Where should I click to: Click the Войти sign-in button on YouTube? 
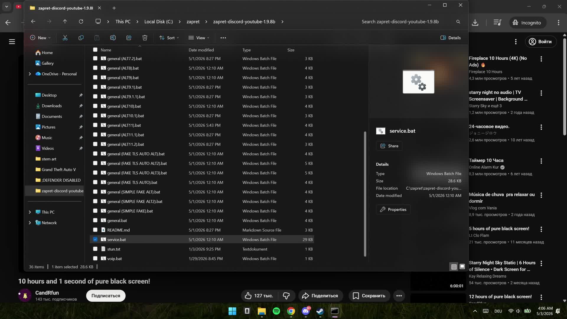tap(540, 42)
